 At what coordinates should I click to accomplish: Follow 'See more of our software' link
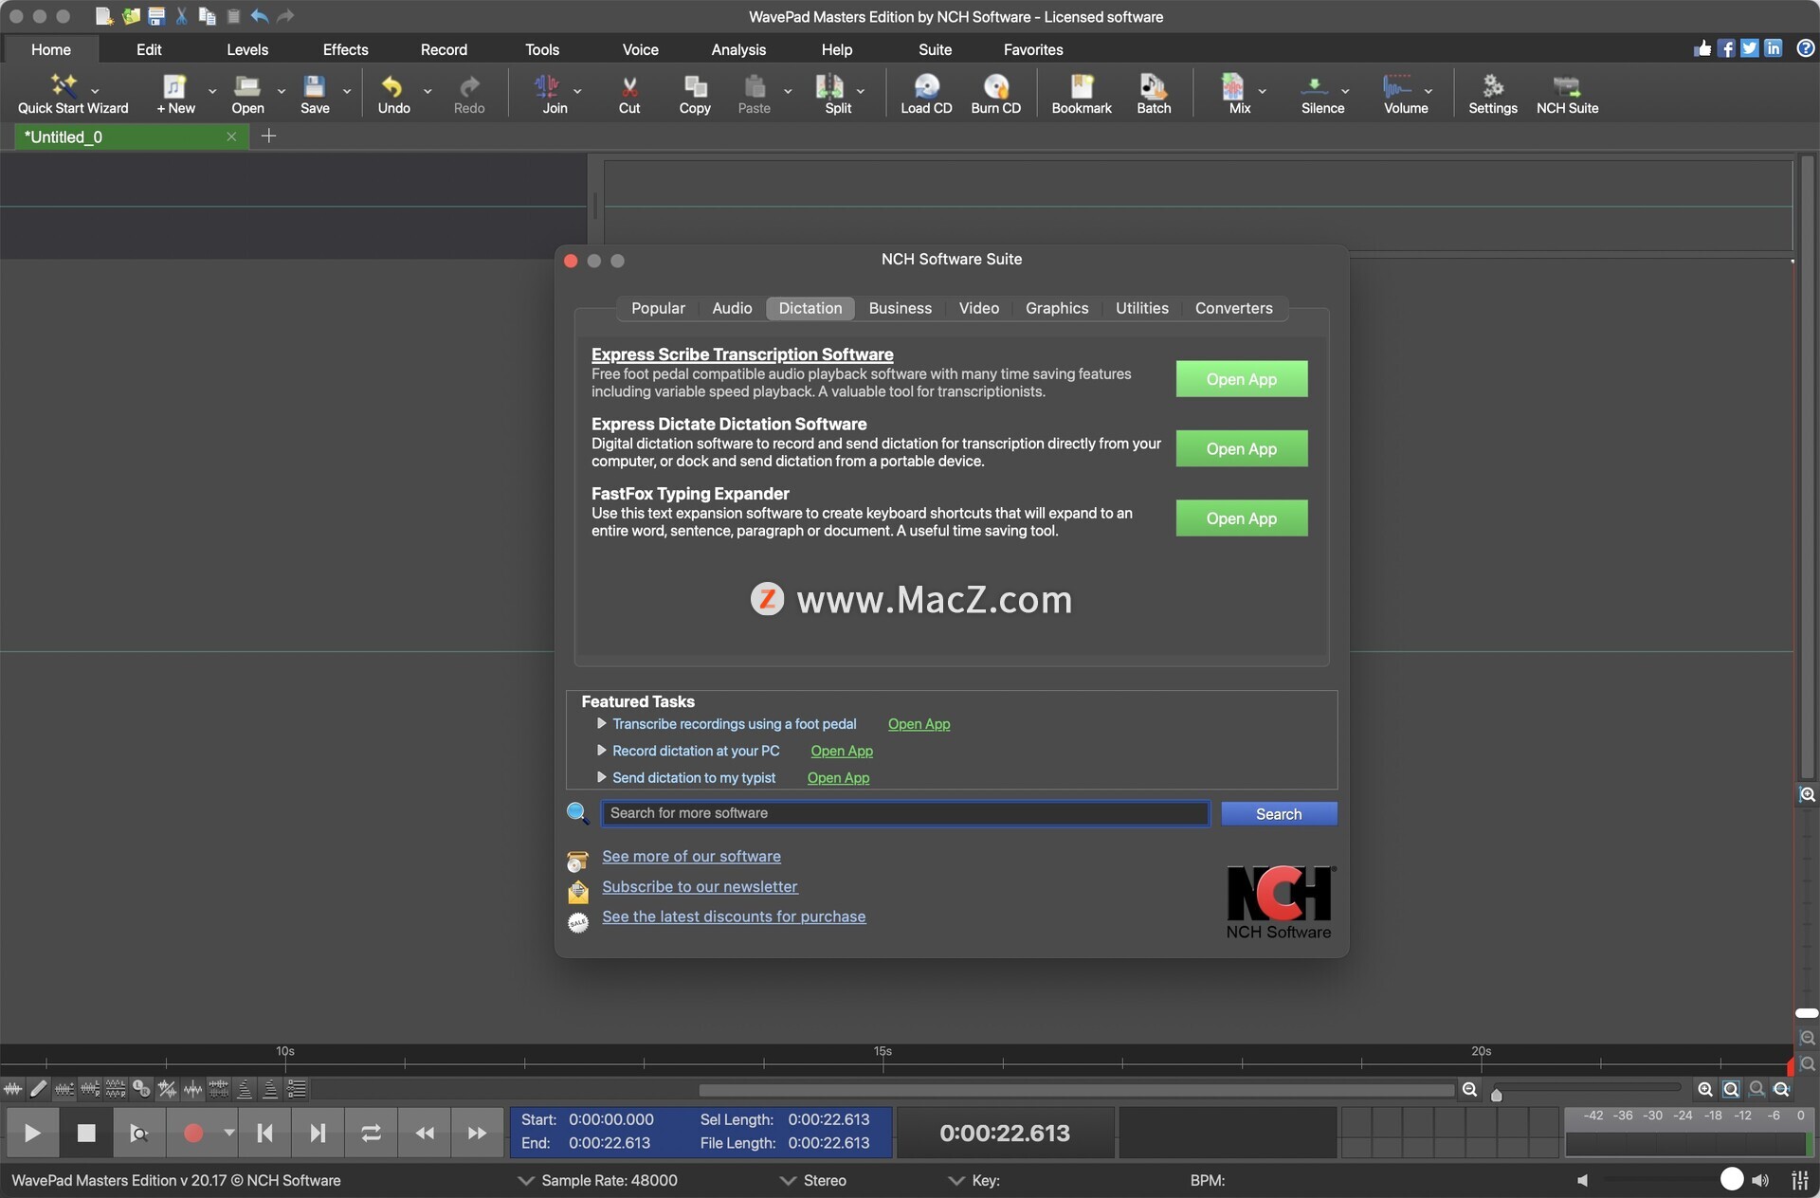pos(691,856)
